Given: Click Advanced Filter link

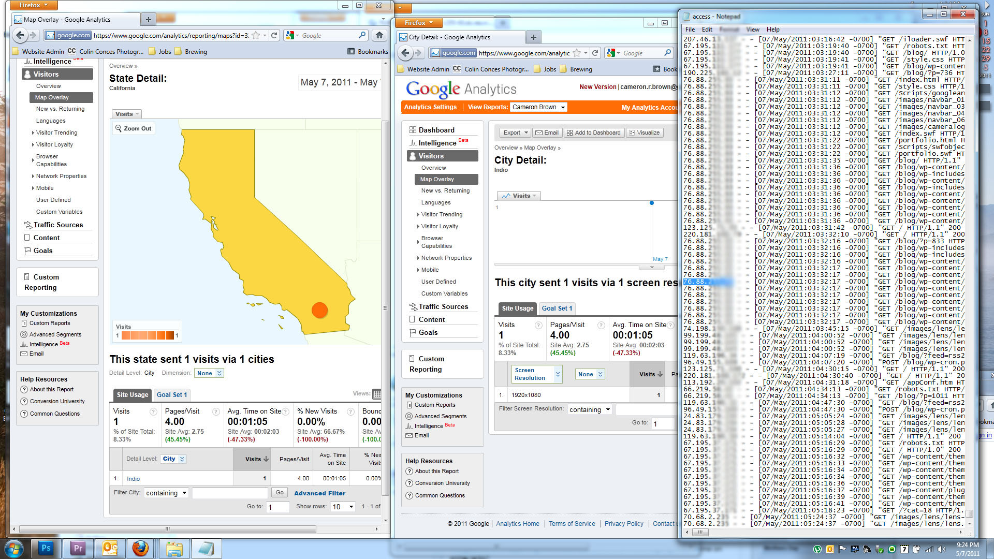Looking at the screenshot, I should click(319, 493).
